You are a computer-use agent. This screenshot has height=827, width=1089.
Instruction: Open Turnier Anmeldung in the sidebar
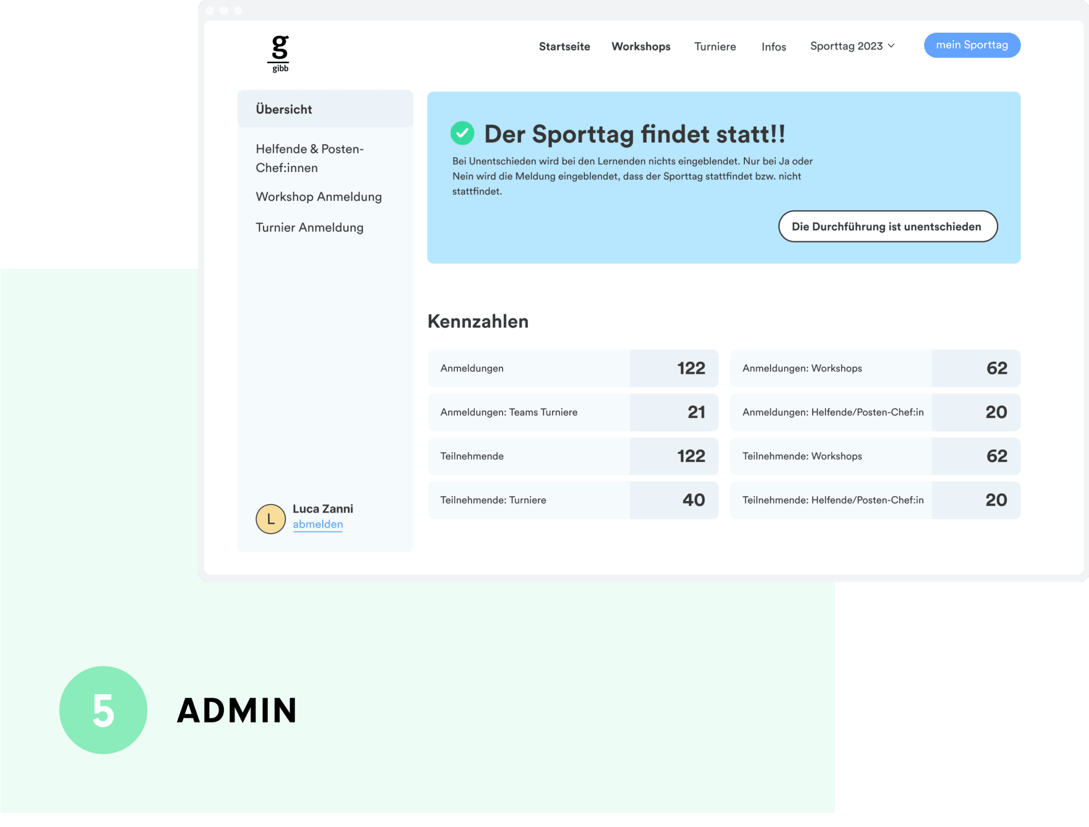[x=309, y=227]
